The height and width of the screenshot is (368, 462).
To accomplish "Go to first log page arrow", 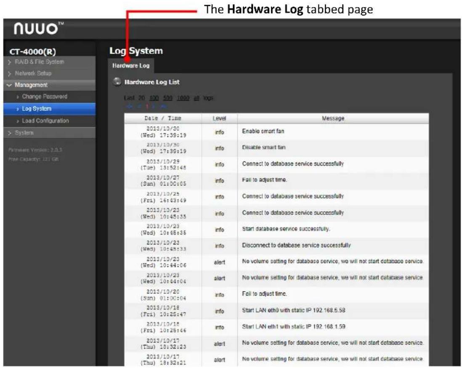I will 130,106.
